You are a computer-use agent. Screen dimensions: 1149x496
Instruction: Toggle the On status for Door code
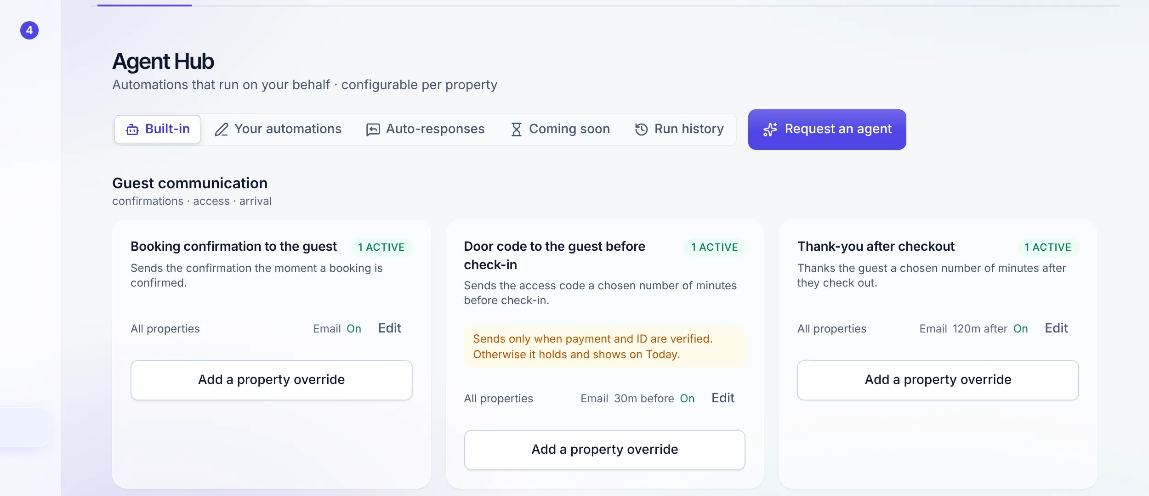point(687,399)
